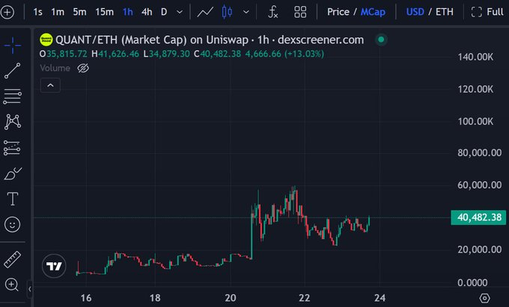Set denomination to ETH

coord(444,12)
